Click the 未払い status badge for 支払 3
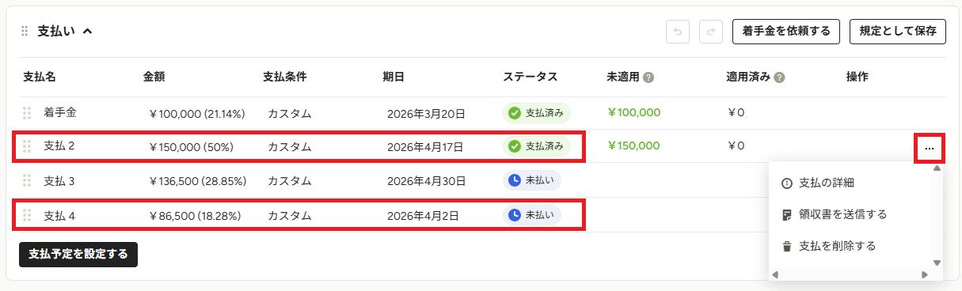This screenshot has height=291, width=962. tap(532, 181)
